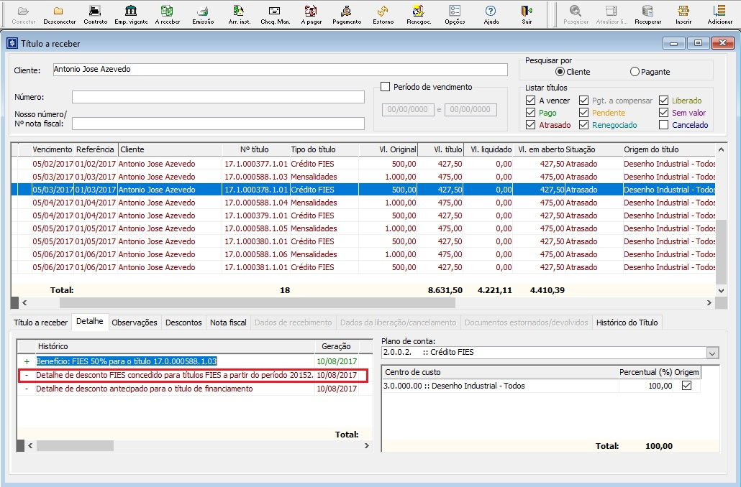Click the Emp. vigente toolbar icon

(131, 12)
